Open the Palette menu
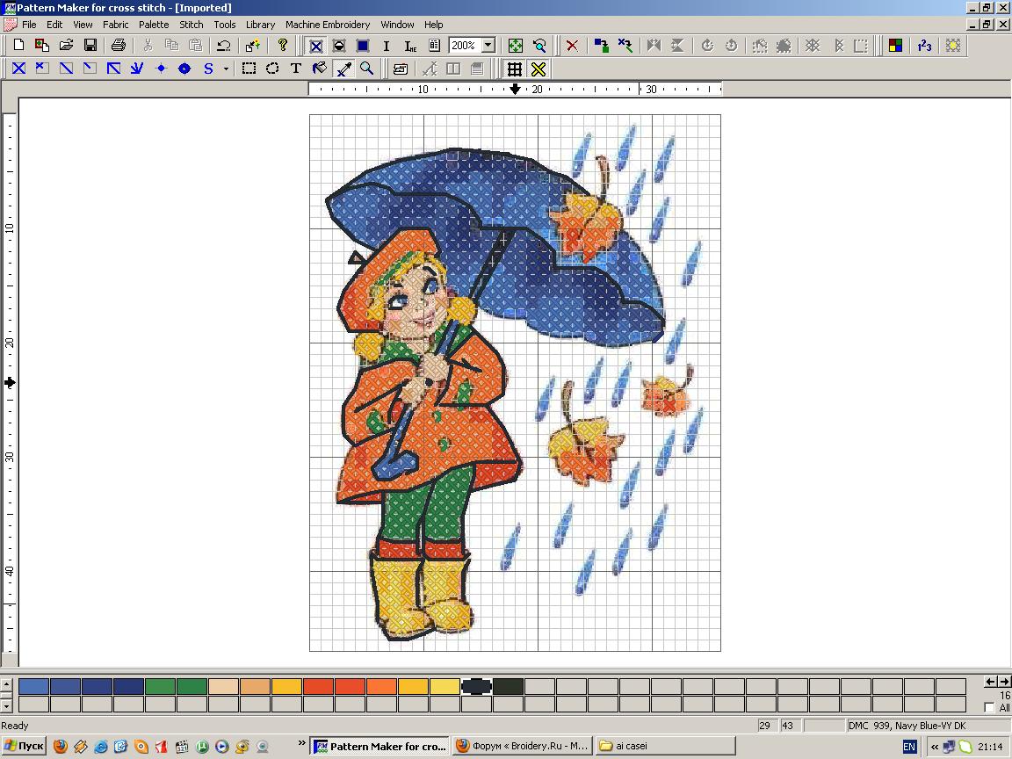 pyautogui.click(x=154, y=25)
